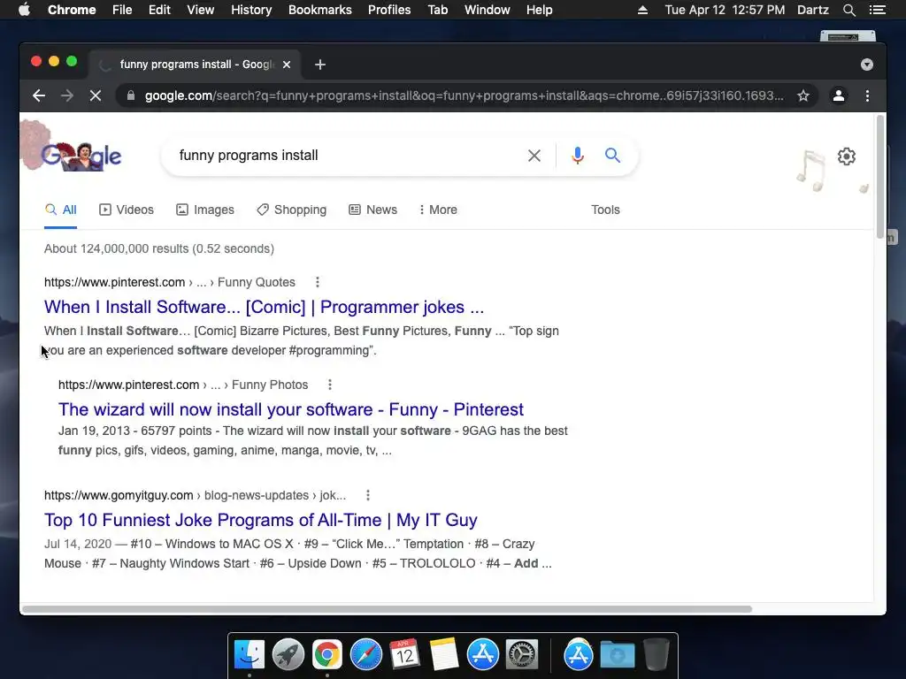Screen dimensions: 906x679
Task: Open Chrome's three-dot menu
Action: [x=867, y=95]
